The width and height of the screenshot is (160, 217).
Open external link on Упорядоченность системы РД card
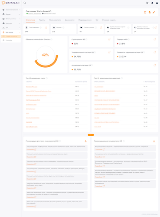[x=109, y=53]
